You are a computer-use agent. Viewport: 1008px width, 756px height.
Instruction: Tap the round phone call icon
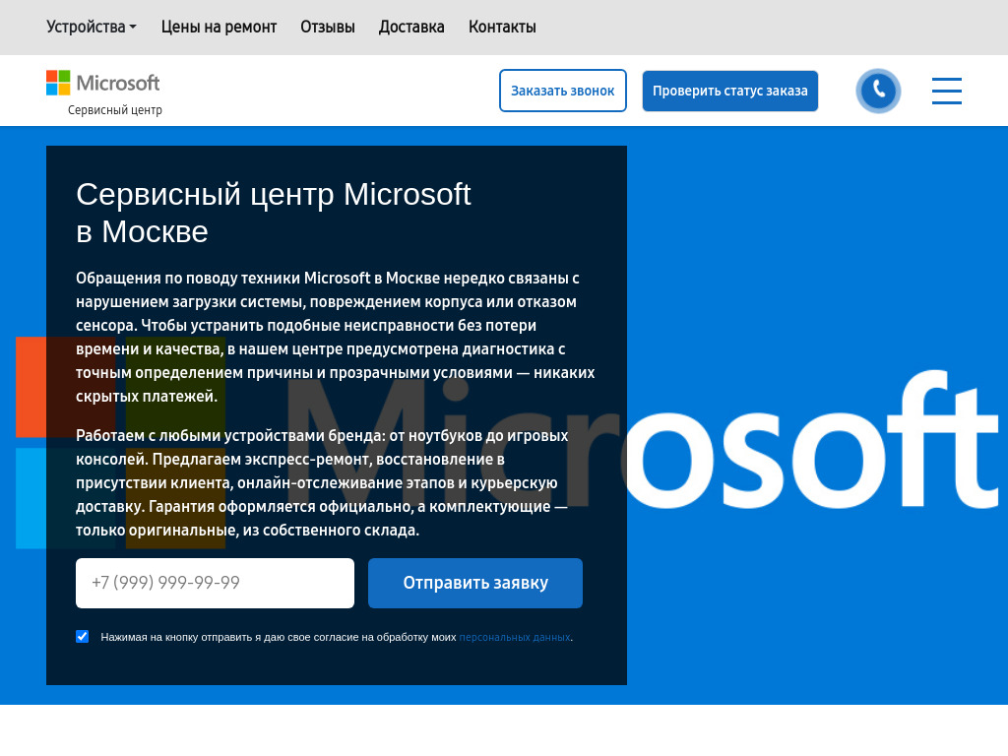878,91
